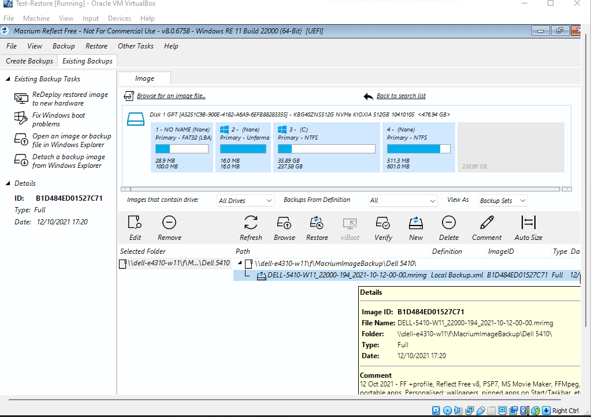Open the Macrium Backup menu
Image resolution: width=591 pixels, height=417 pixels.
click(x=64, y=46)
